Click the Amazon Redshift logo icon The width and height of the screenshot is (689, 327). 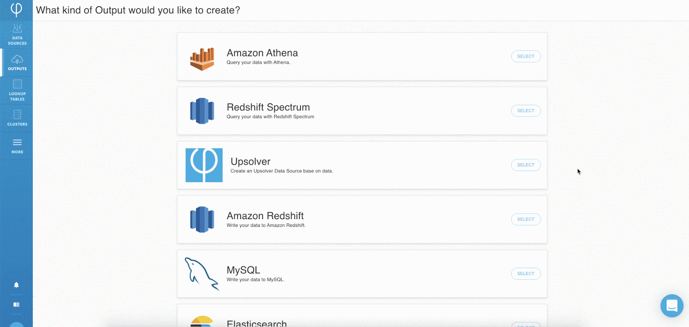202,220
